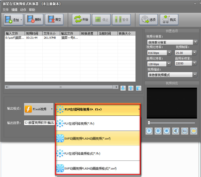Mute preview audio with the speaker icon

point(175,131)
